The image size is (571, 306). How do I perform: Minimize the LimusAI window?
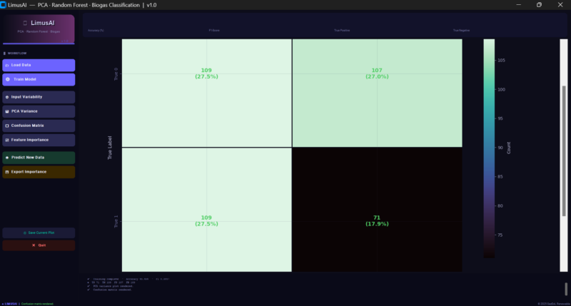(519, 5)
